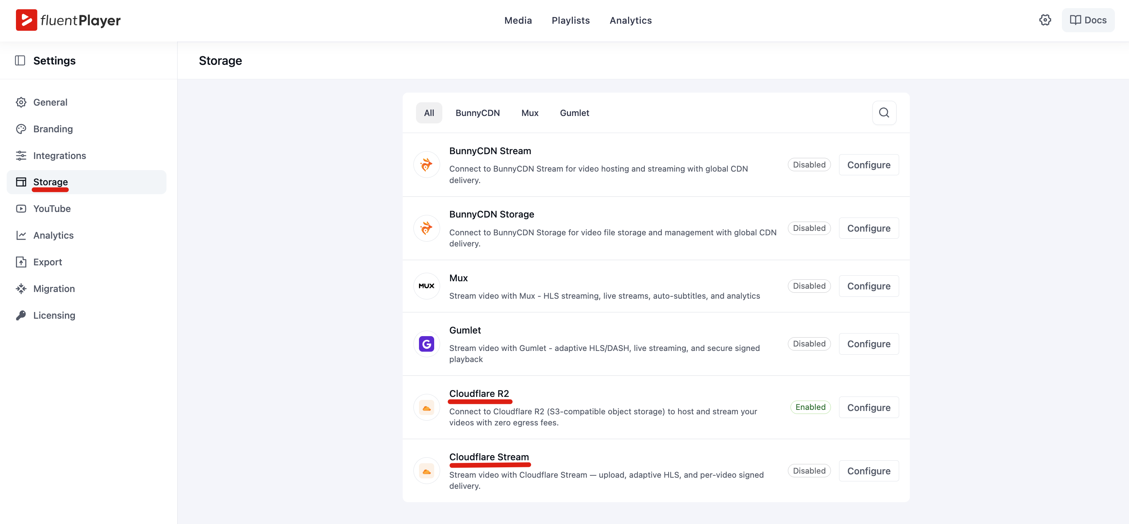Viewport: 1129px width, 524px height.
Task: Open YouTube sidebar icon
Action: pos(21,209)
